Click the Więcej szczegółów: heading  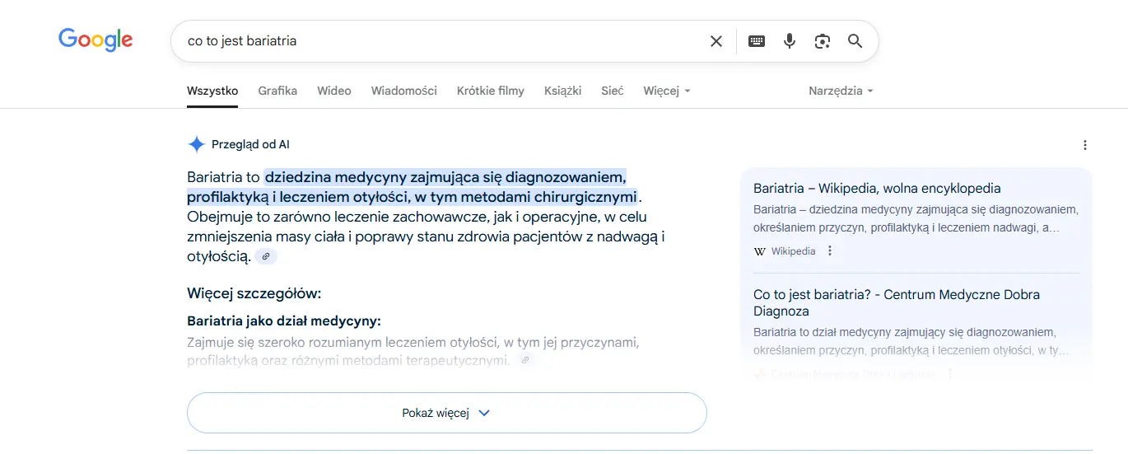tap(254, 293)
